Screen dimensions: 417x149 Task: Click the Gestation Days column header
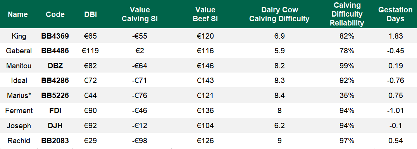395,14
